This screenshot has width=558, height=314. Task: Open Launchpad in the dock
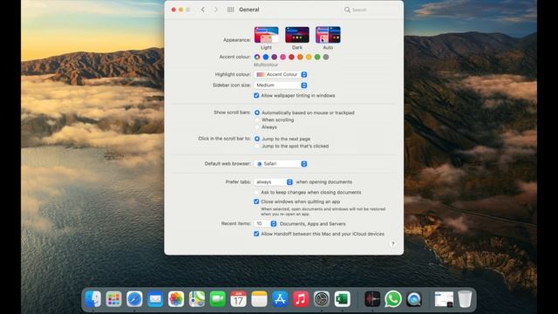point(114,298)
